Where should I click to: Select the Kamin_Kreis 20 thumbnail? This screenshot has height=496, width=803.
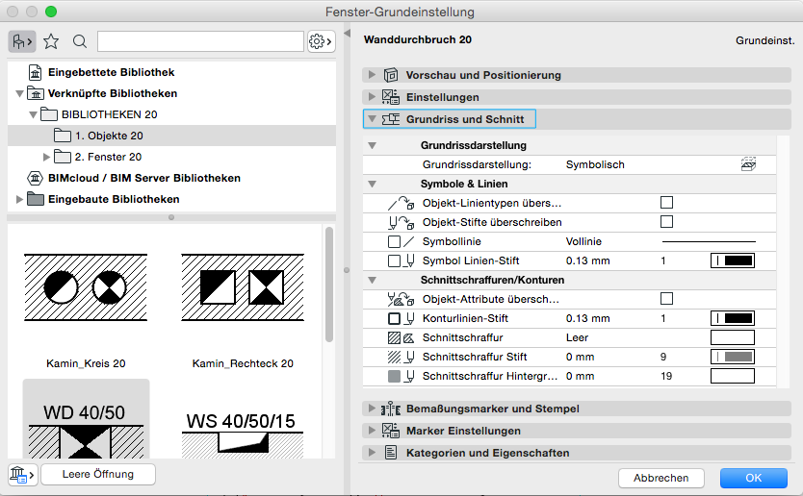click(x=86, y=298)
